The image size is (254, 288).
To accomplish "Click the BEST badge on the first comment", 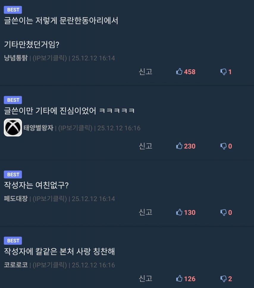I will (13, 10).
